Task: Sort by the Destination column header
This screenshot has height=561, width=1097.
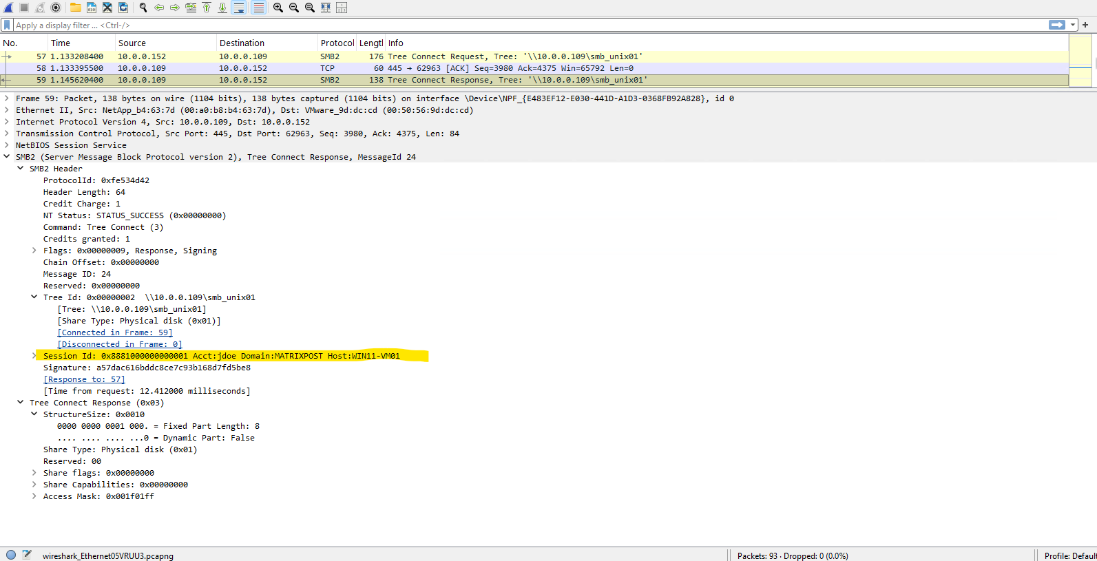Action: click(x=267, y=43)
